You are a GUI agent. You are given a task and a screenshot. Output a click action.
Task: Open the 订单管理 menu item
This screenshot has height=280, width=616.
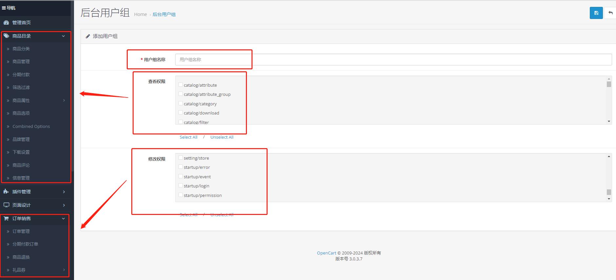[x=21, y=231]
